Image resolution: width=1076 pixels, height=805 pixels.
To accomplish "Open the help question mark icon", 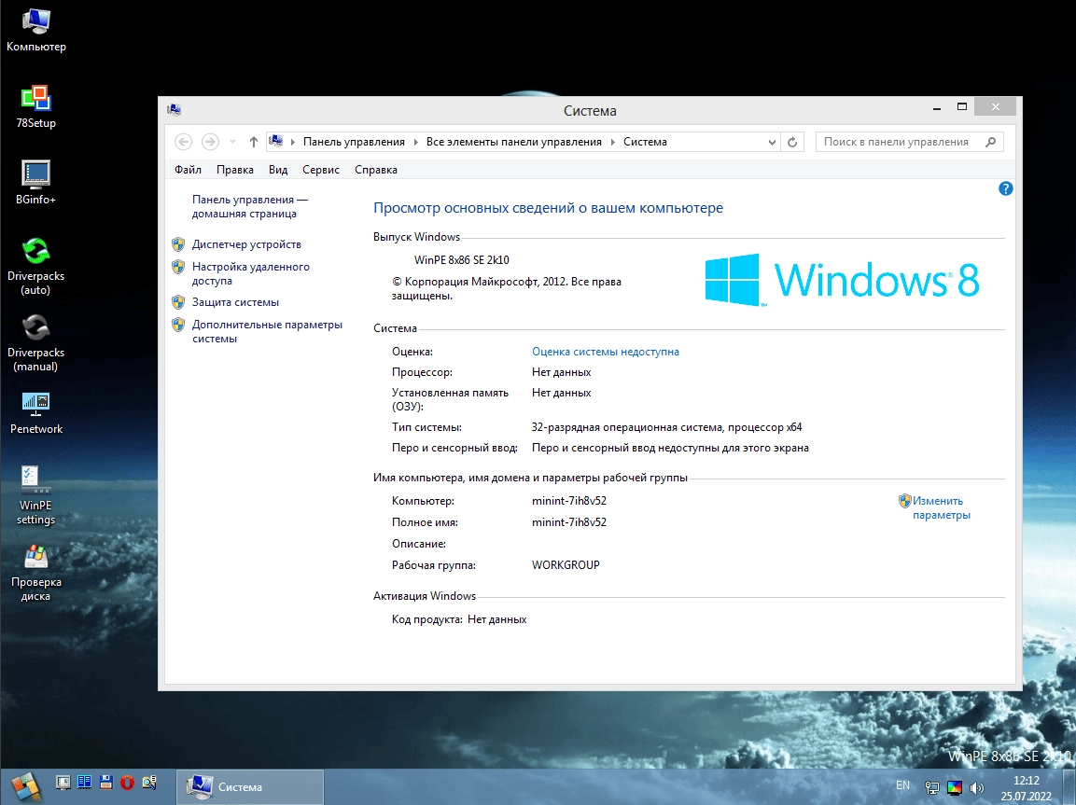I will (x=1005, y=188).
